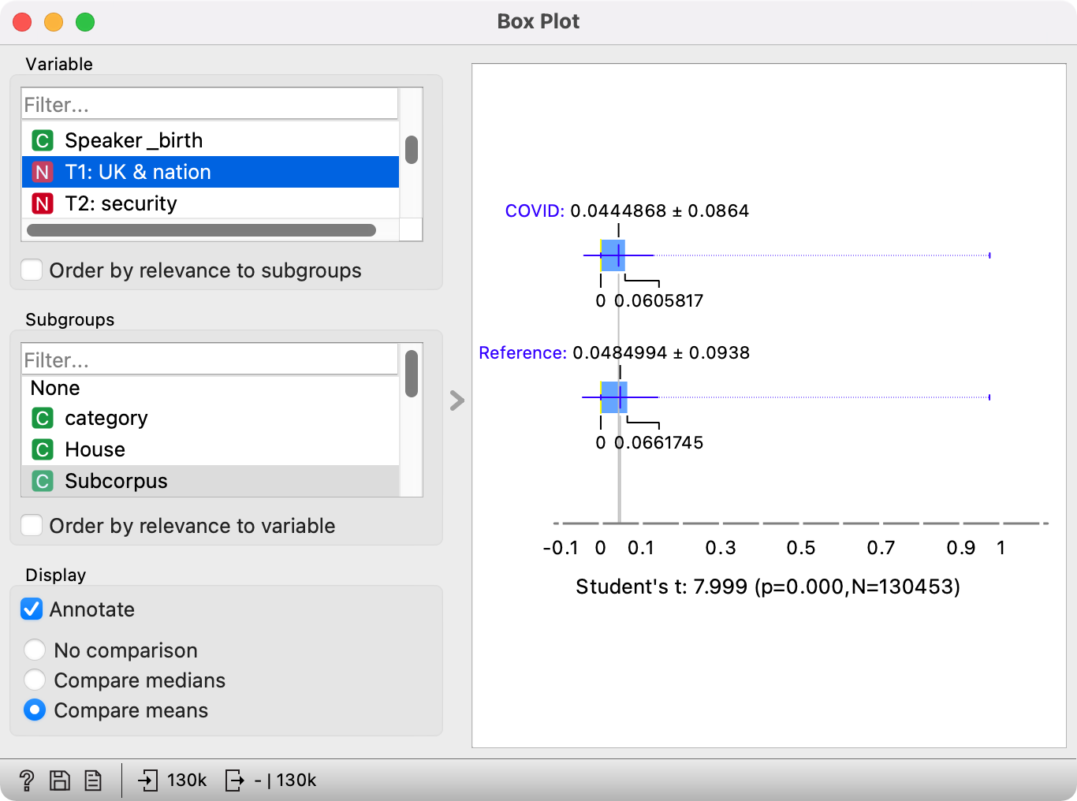Choose House as subgroup
Image resolution: width=1077 pixels, height=801 pixels.
95,449
